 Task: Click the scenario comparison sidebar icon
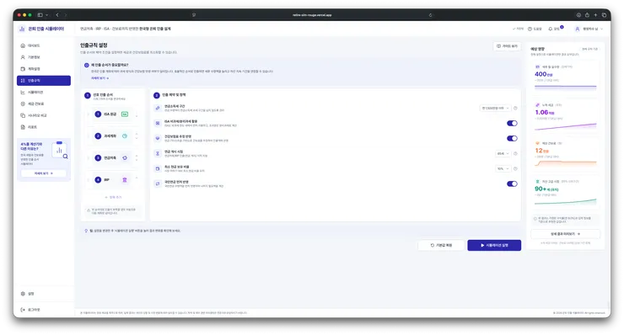(23, 115)
